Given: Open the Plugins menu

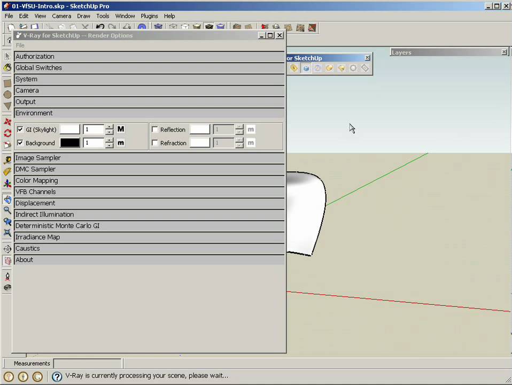Looking at the screenshot, I should 149,16.
